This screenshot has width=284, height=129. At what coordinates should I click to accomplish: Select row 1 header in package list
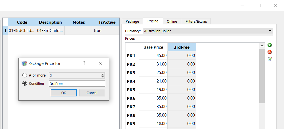click(x=5, y=31)
